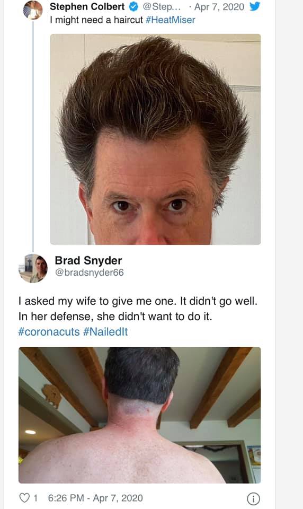Open Brad Snyder's profile avatar

[33, 268]
